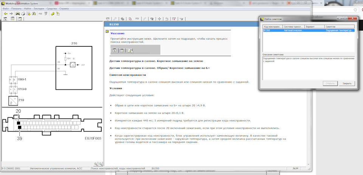Image resolution: width=363 pixels, height=175 pixels.
Task: Zoom in on the wiring diagram
Action: pyautogui.click(x=96, y=164)
